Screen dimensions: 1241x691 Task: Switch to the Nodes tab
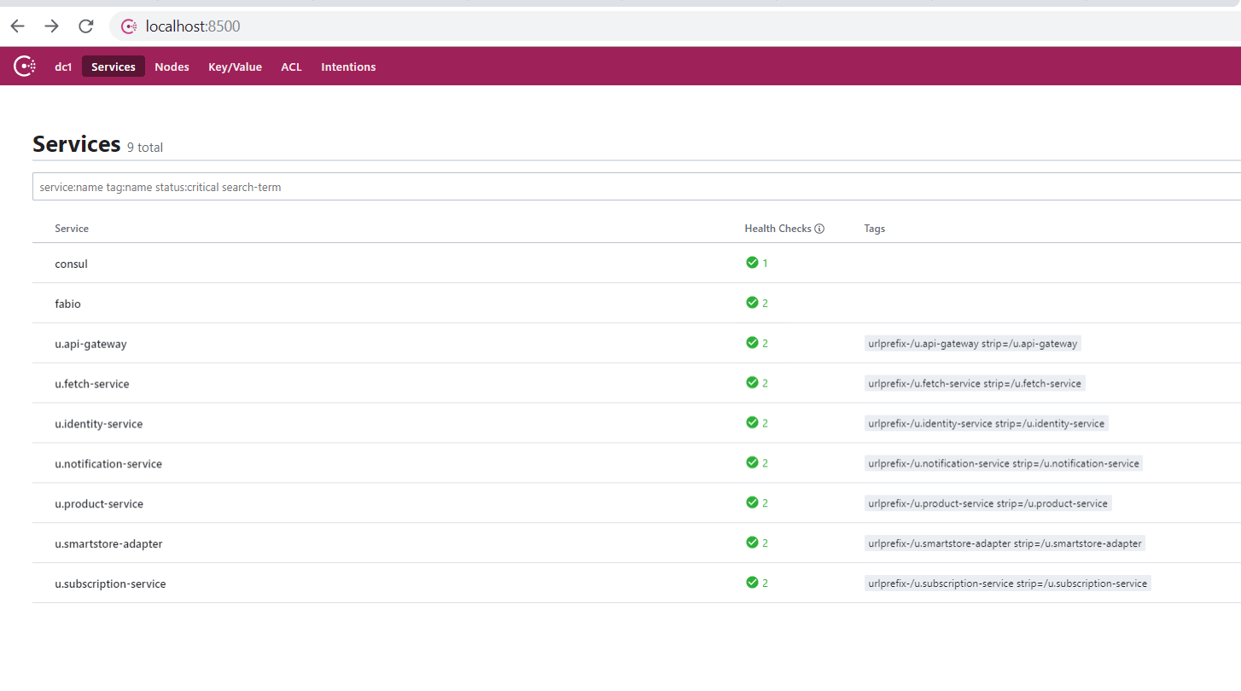172,67
